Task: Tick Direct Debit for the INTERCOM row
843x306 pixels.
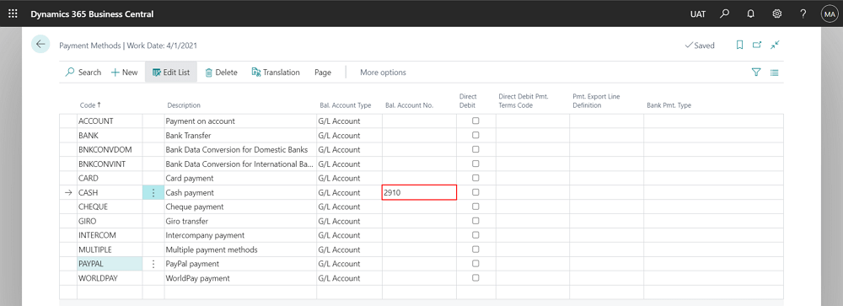Action: 475,235
